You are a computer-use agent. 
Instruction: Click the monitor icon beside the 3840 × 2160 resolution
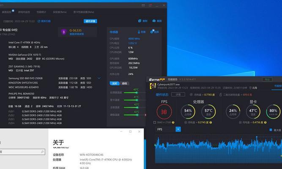coord(154,123)
